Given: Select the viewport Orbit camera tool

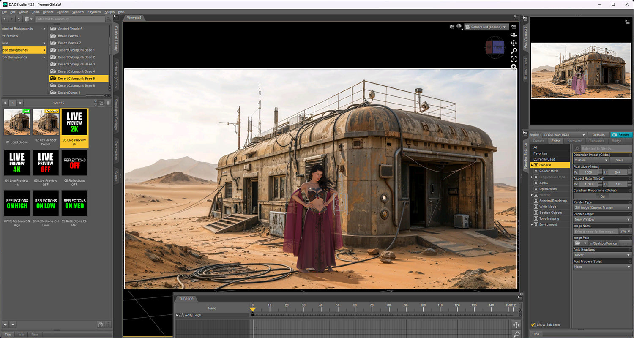Looking at the screenshot, I should pos(514,35).
